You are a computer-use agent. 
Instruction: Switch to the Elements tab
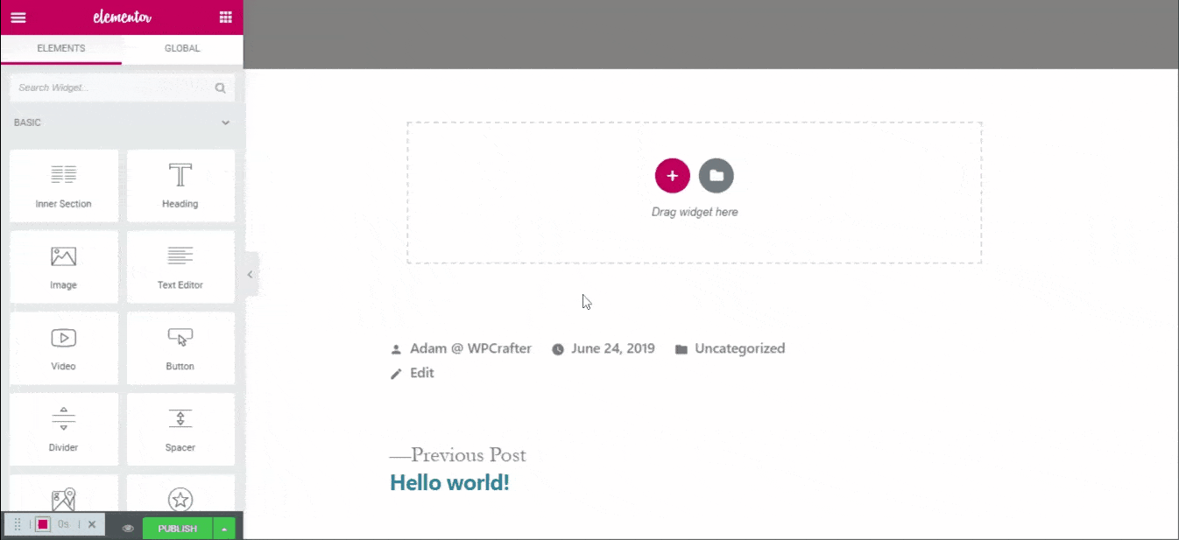pyautogui.click(x=61, y=49)
